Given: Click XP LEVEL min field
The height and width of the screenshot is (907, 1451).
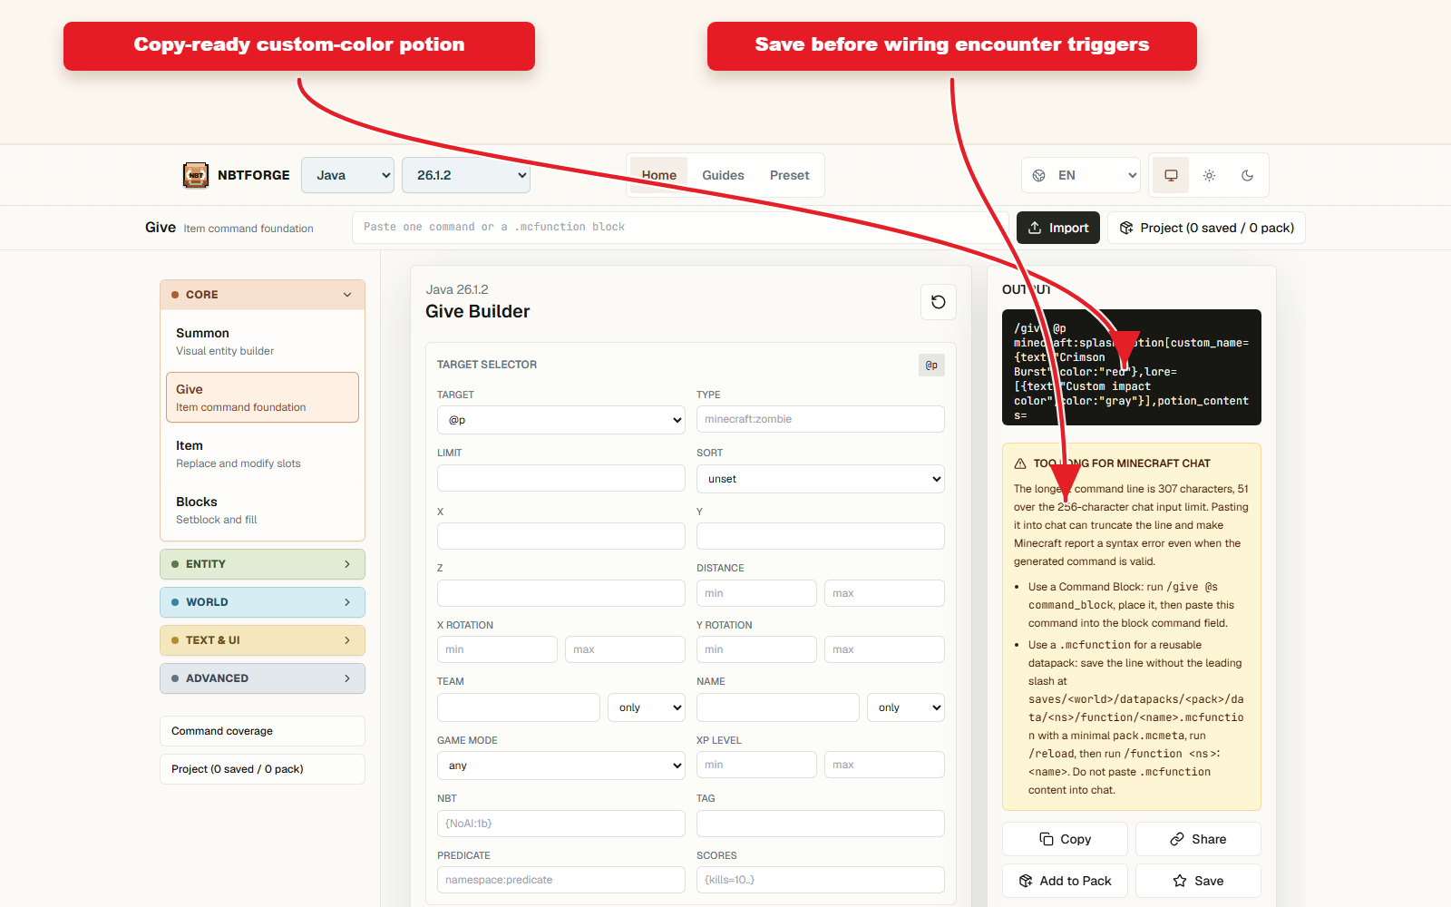Looking at the screenshot, I should coord(756,765).
